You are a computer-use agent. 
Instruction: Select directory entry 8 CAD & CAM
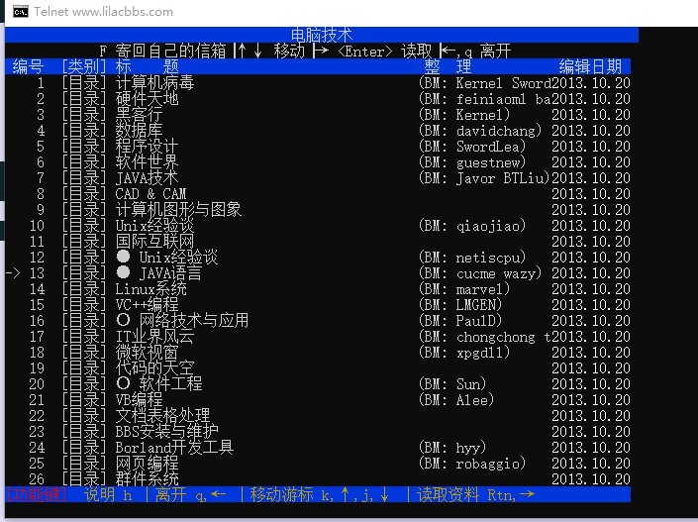pyautogui.click(x=150, y=194)
